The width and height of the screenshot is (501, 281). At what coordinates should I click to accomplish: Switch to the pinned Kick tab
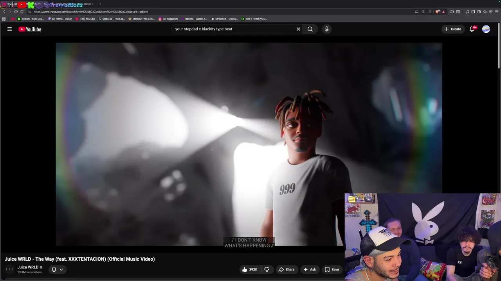pos(31,4)
